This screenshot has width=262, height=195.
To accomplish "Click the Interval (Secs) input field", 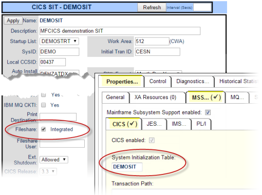I will tap(202, 7).
